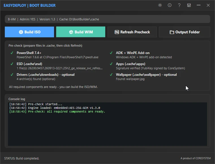Select '4 archive(s) found (optional)' text

[x=36, y=79]
